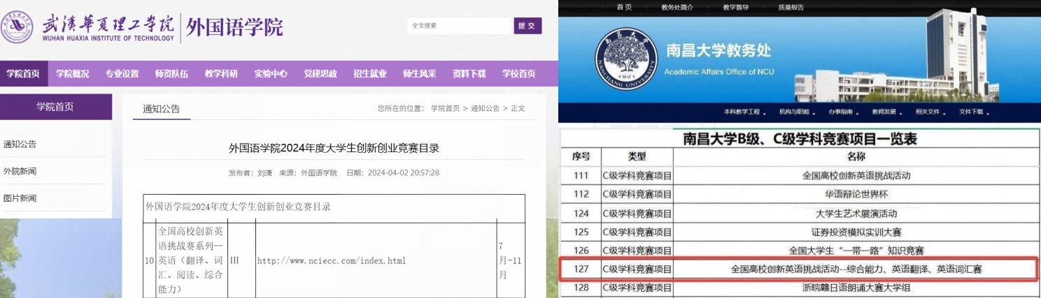Viewport: 1041px width, 298px height.
Task: Open the 党建思政 nav menu
Action: 320,73
